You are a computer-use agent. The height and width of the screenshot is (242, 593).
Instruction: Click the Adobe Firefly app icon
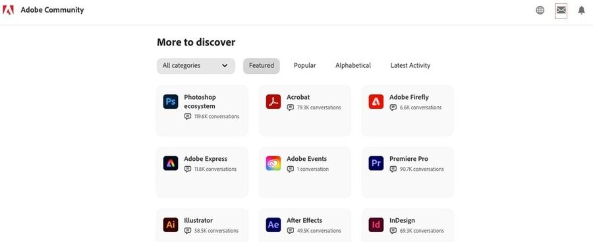(376, 102)
